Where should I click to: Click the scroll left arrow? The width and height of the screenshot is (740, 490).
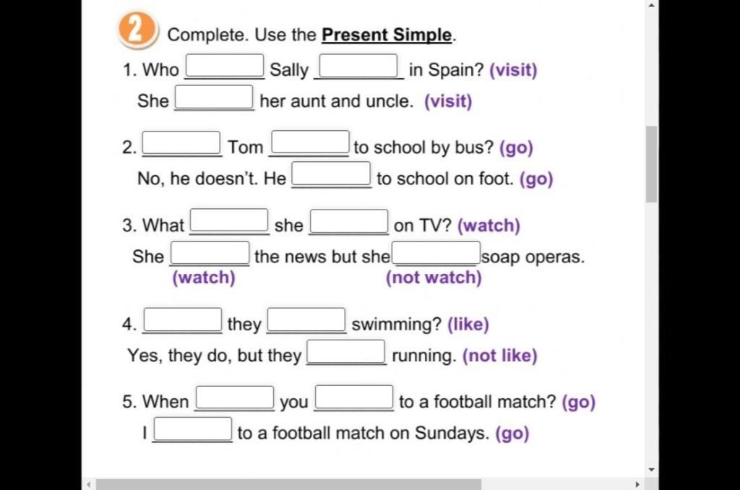pyautogui.click(x=89, y=484)
